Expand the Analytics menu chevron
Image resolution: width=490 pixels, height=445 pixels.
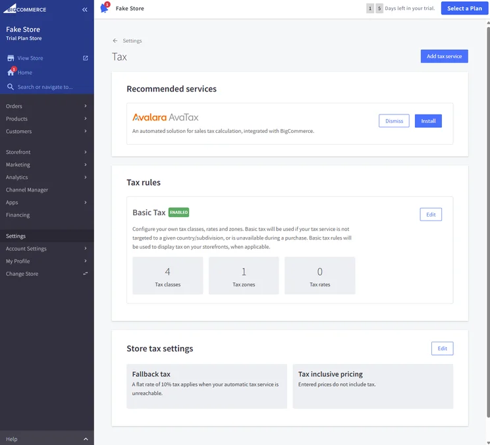[x=86, y=177]
